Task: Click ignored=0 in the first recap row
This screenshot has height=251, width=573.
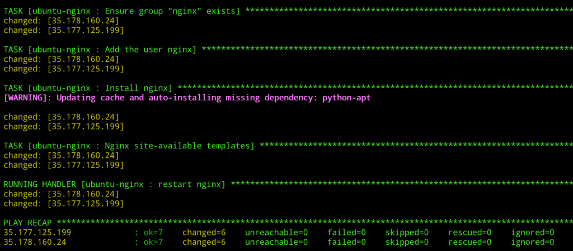Action: tap(533, 233)
